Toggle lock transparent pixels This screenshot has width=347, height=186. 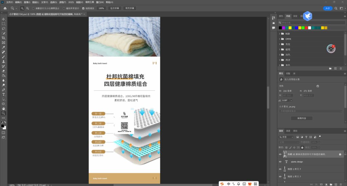click(286, 147)
